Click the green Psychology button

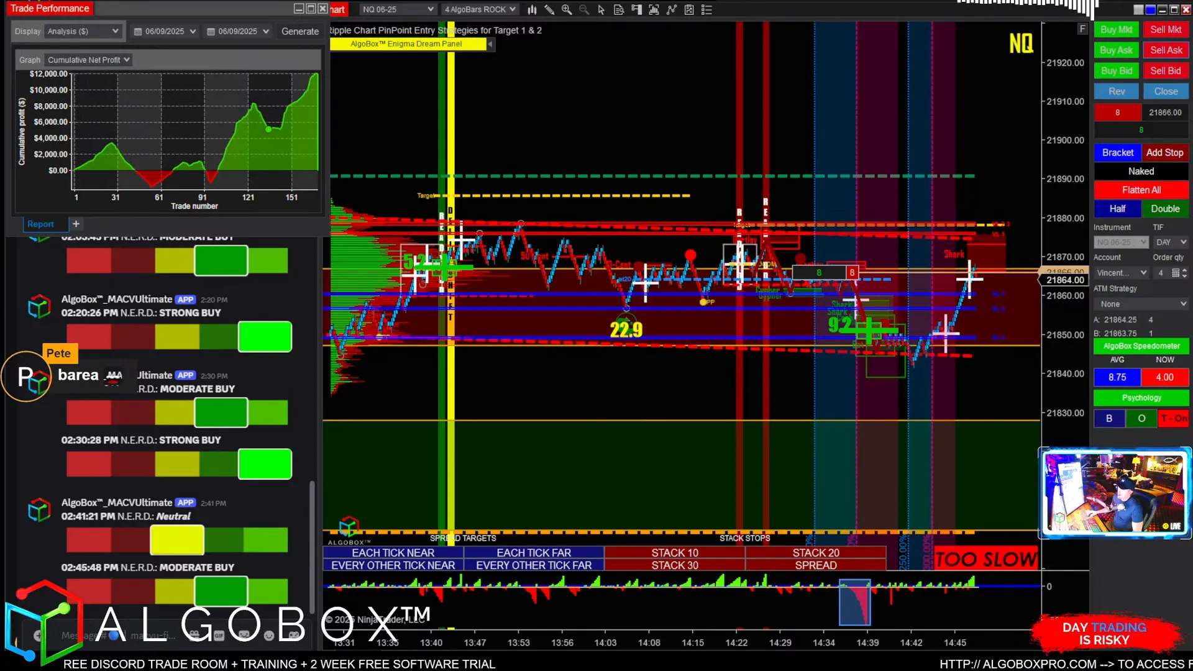[x=1141, y=398]
